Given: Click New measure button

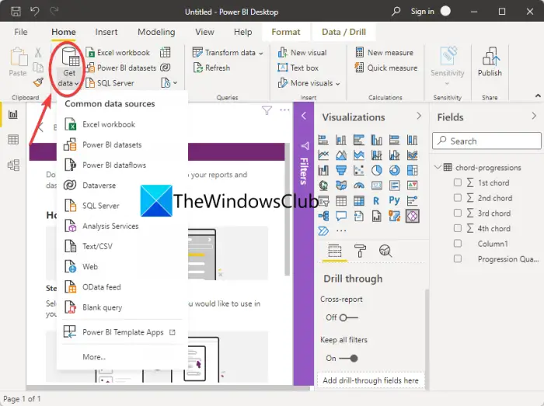Looking at the screenshot, I should click(385, 52).
